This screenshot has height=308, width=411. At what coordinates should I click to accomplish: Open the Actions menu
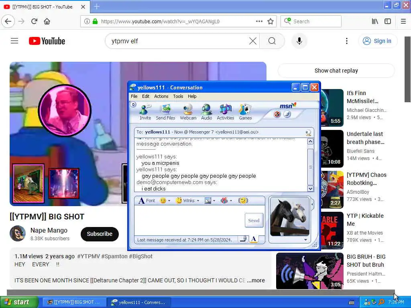161,96
